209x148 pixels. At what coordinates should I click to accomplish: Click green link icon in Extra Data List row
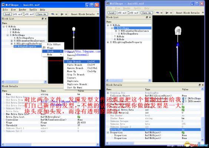79,117
